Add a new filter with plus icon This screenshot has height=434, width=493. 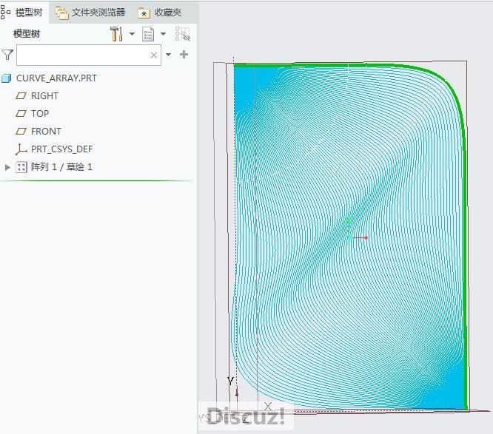point(184,55)
